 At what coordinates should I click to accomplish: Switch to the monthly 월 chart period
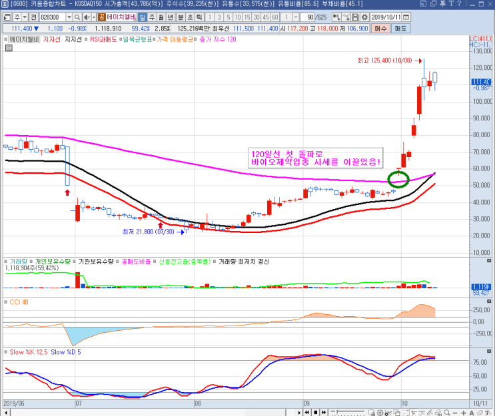tap(161, 17)
